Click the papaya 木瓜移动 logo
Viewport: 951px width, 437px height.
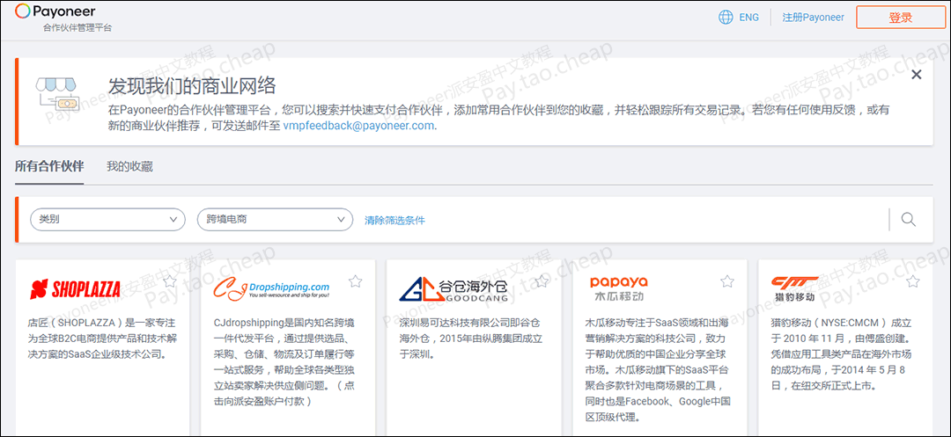[619, 288]
